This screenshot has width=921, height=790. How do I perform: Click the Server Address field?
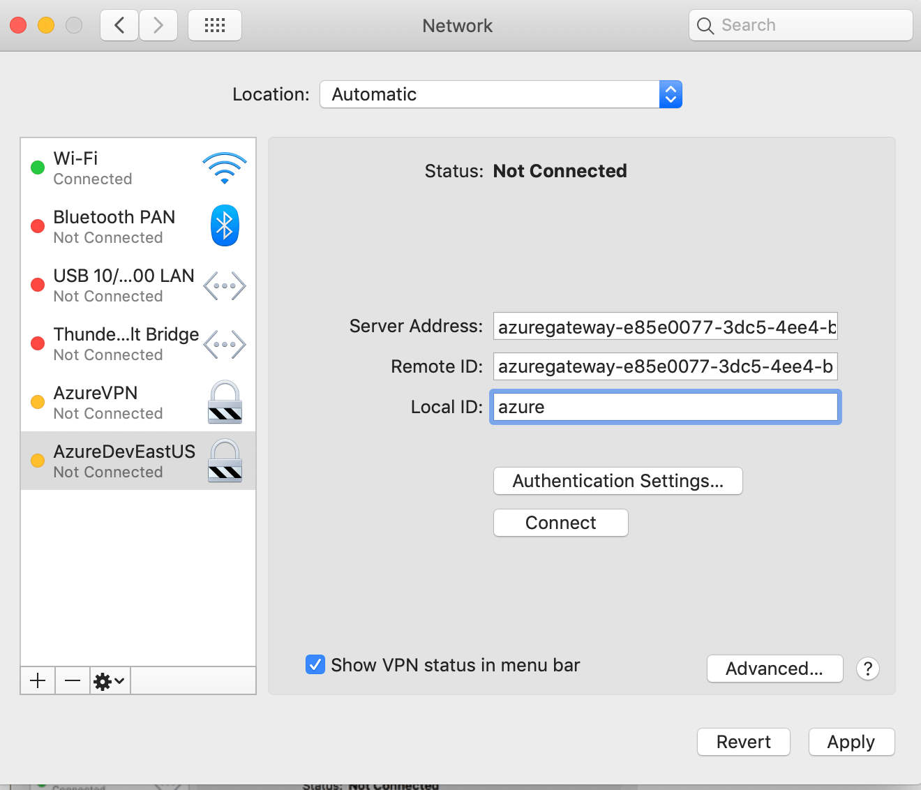click(x=666, y=326)
